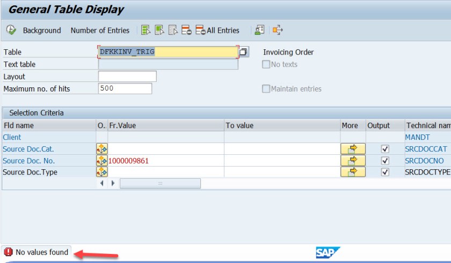Image resolution: width=451 pixels, height=263 pixels.
Task: Click option icon for Source Doc.Type
Action: (x=102, y=172)
